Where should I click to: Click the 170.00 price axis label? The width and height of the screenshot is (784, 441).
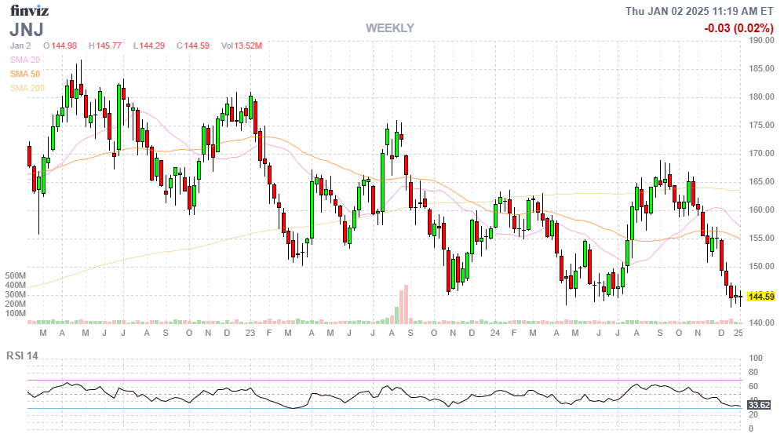tap(761, 154)
